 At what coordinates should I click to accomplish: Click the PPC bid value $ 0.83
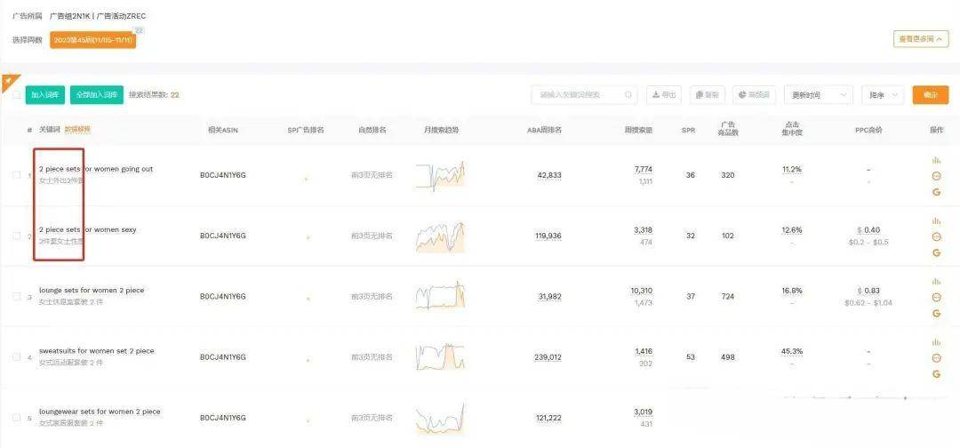tap(868, 290)
